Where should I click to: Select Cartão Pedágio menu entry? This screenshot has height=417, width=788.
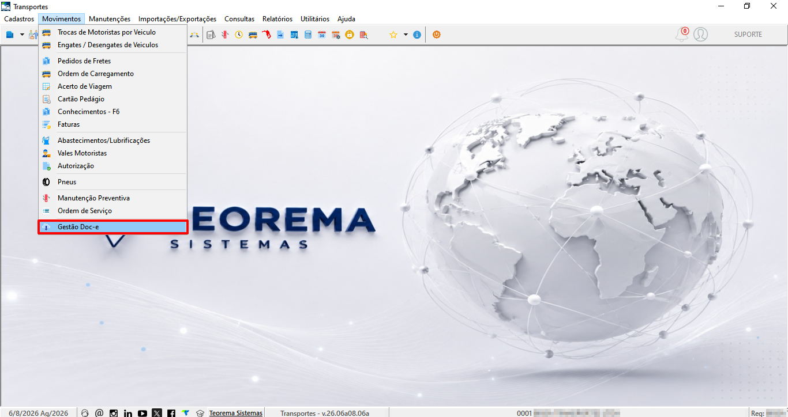tap(112, 99)
